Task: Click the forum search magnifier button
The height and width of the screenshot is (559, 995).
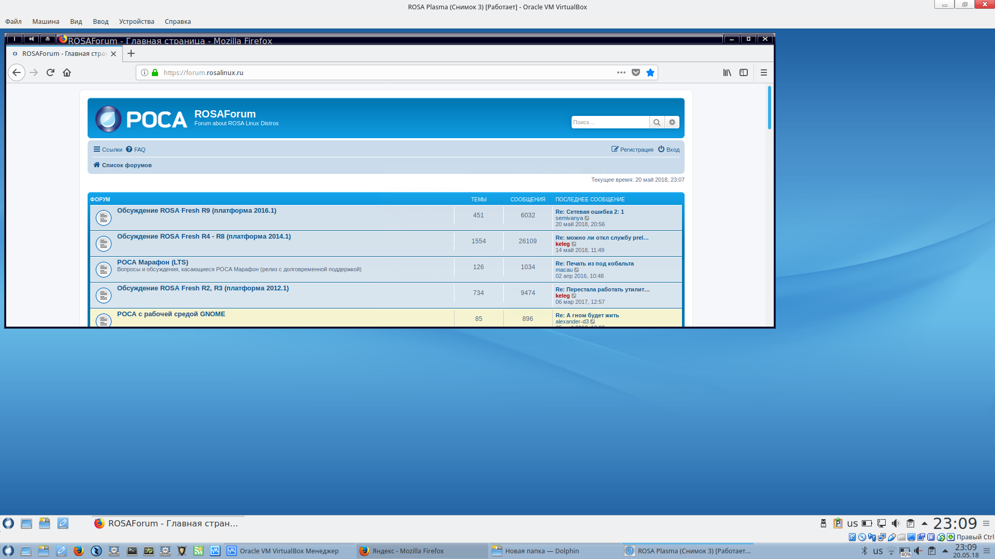Action: pos(657,122)
